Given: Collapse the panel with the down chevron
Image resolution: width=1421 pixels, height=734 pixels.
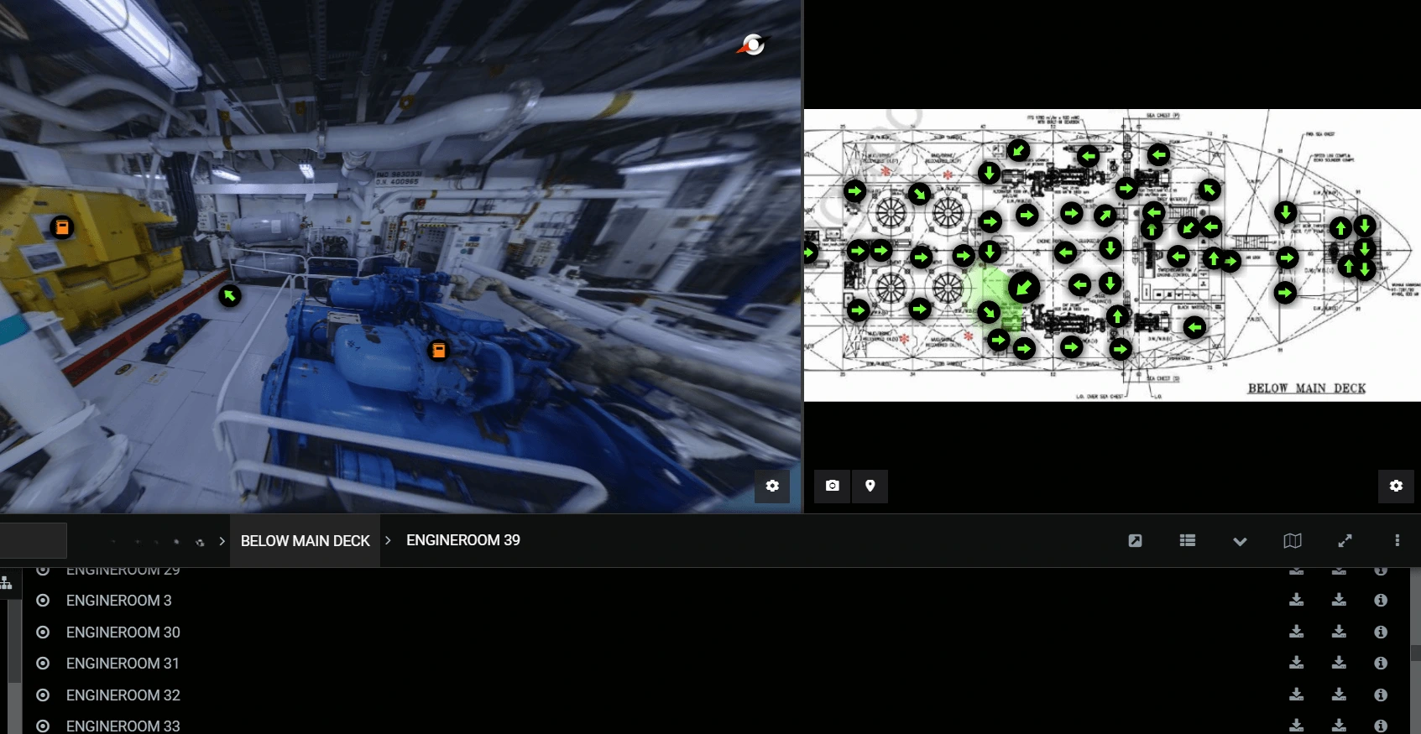Looking at the screenshot, I should point(1240,541).
